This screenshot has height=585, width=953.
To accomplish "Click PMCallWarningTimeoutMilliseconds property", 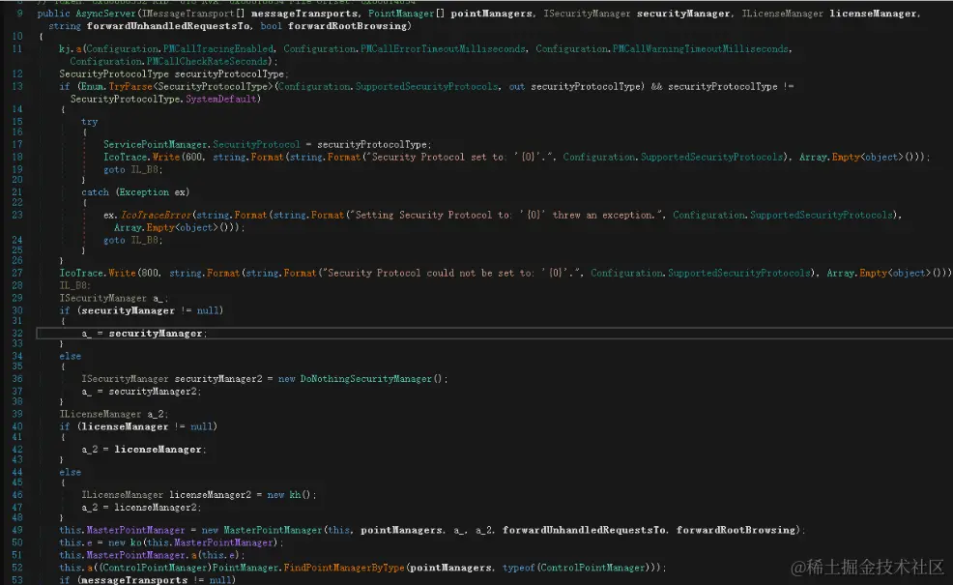I will tap(700, 48).
